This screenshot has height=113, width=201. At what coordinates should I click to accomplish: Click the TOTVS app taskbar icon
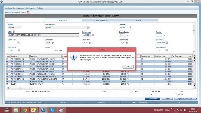coord(43,110)
